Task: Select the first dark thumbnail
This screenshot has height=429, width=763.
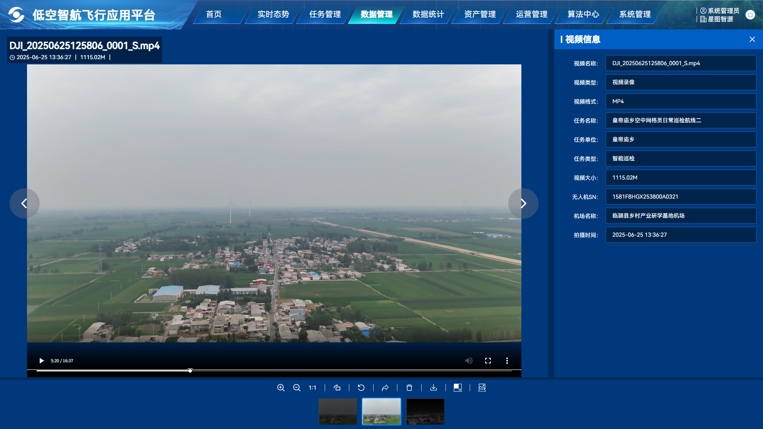Action: tap(338, 412)
